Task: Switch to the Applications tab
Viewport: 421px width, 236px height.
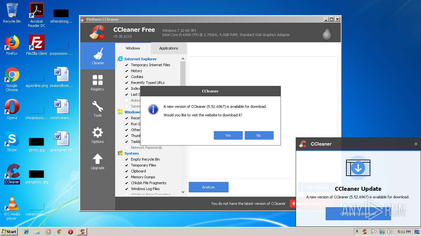Action: [169, 48]
